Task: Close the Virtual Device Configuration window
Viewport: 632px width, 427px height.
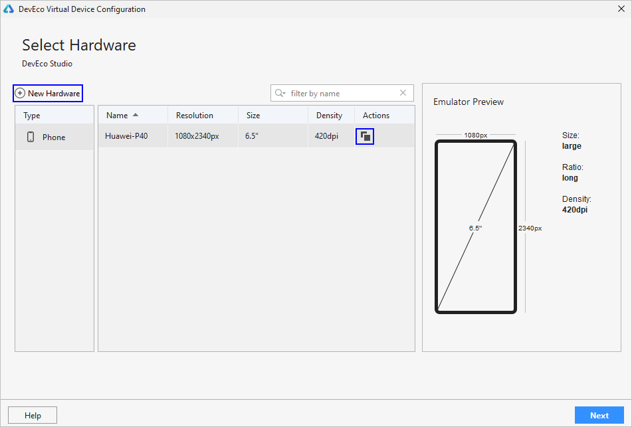Action: tap(620, 9)
